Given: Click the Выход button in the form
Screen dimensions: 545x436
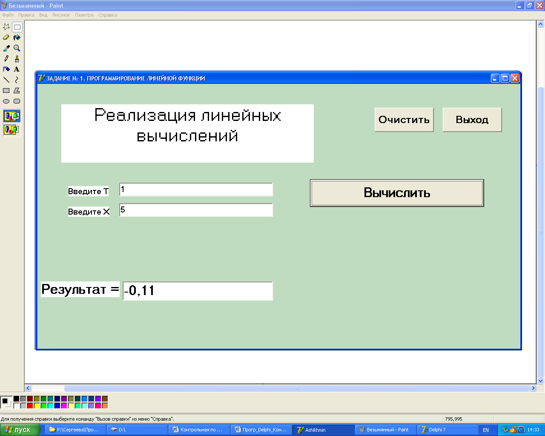Looking at the screenshot, I should 472,120.
